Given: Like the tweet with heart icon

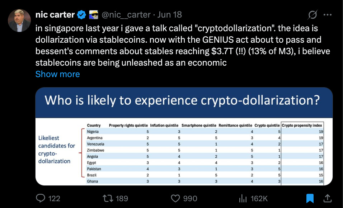Looking at the screenshot, I should tap(175, 198).
